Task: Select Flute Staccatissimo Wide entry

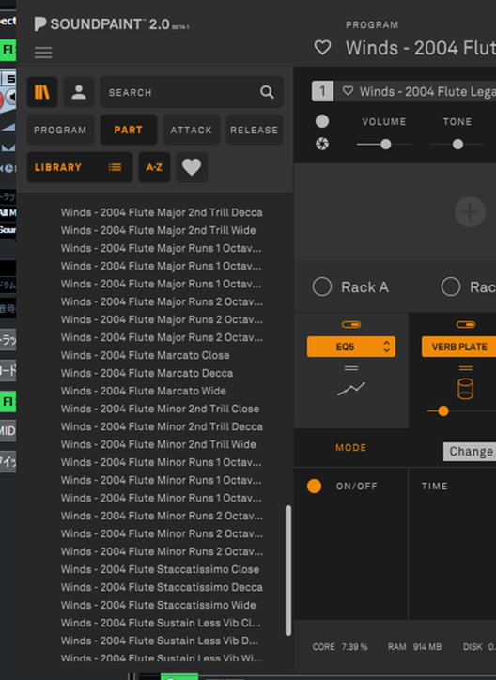Action: point(158,605)
